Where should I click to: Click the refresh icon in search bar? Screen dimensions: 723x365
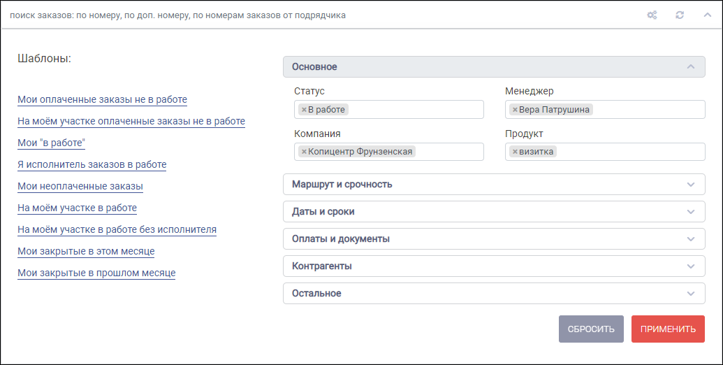pyautogui.click(x=680, y=15)
